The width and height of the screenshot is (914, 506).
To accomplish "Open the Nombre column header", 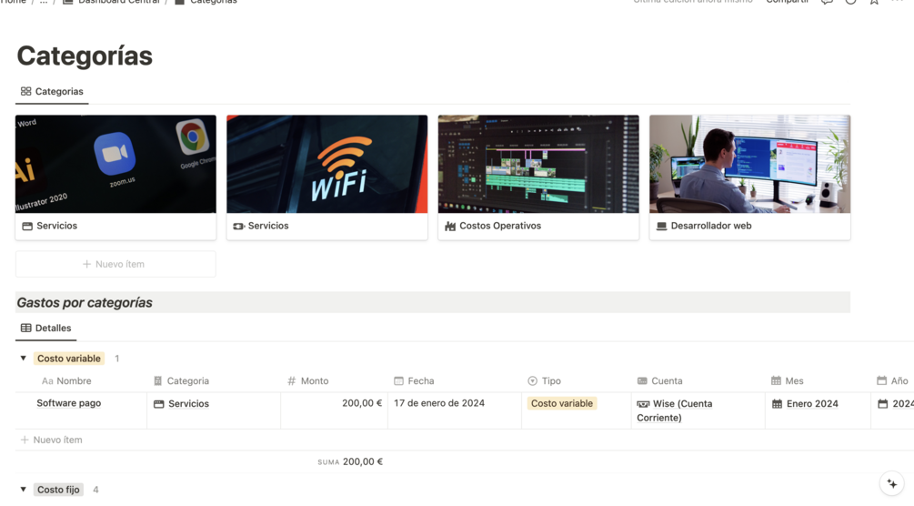I will click(x=66, y=381).
